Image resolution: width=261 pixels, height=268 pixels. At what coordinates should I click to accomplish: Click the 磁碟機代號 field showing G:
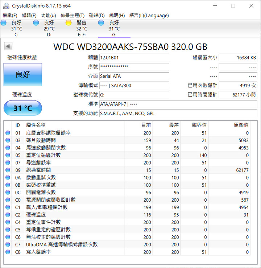click(x=134, y=95)
